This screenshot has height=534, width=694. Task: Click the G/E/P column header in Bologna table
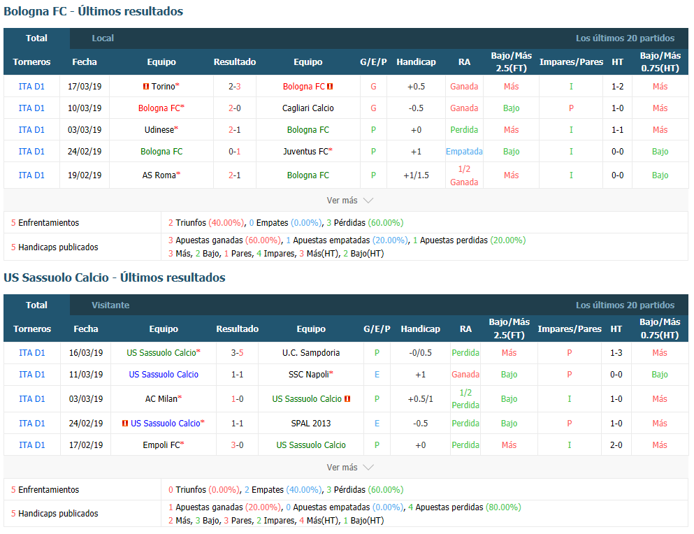[x=373, y=62]
